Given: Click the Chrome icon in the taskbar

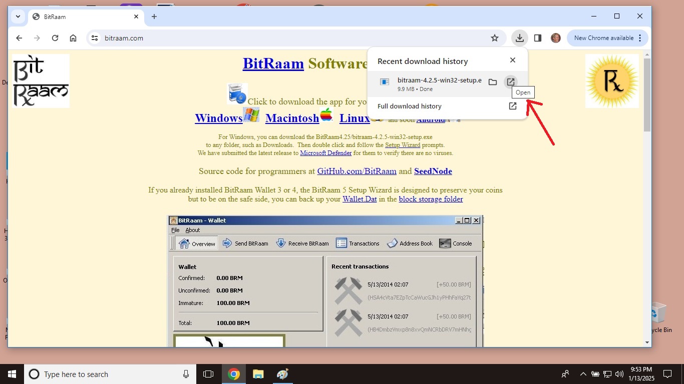Looking at the screenshot, I should pos(234,374).
